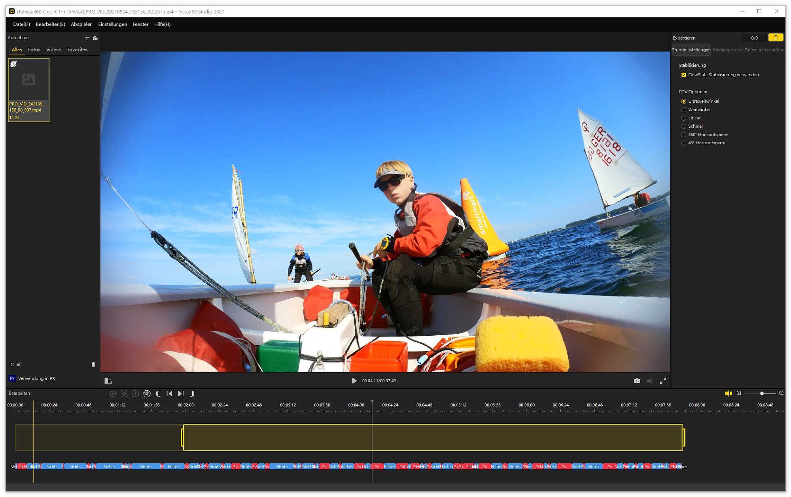
Task: Set trim start bracket marker
Action: [158, 393]
